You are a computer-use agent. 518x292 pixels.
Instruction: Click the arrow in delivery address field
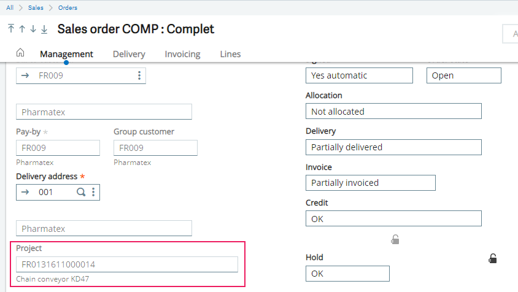[25, 192]
